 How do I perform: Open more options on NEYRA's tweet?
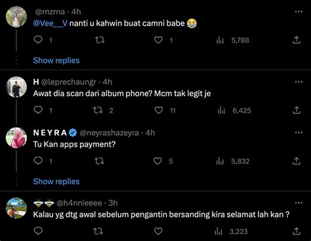coord(299,132)
